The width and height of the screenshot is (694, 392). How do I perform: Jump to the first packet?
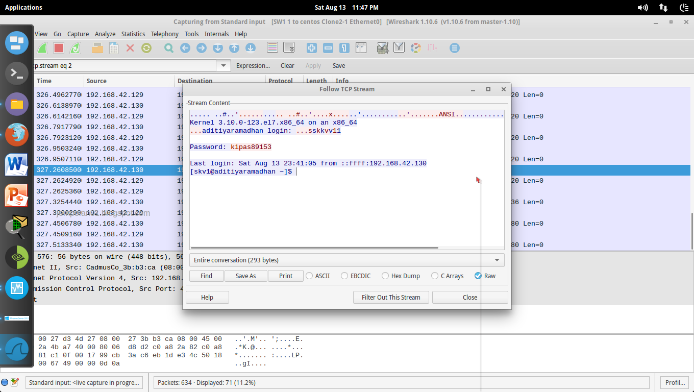[234, 48]
